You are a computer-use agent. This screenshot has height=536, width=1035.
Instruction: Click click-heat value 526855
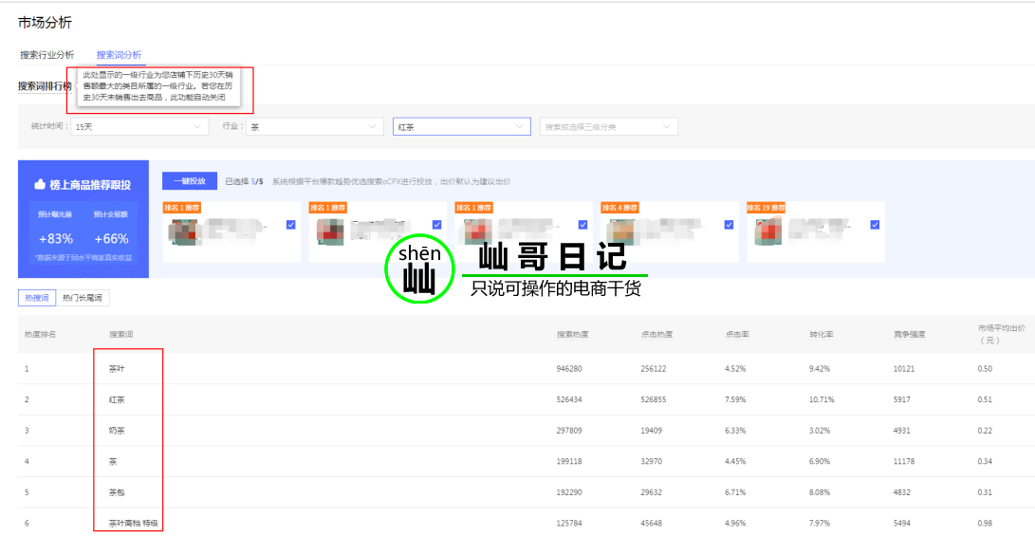click(x=654, y=399)
